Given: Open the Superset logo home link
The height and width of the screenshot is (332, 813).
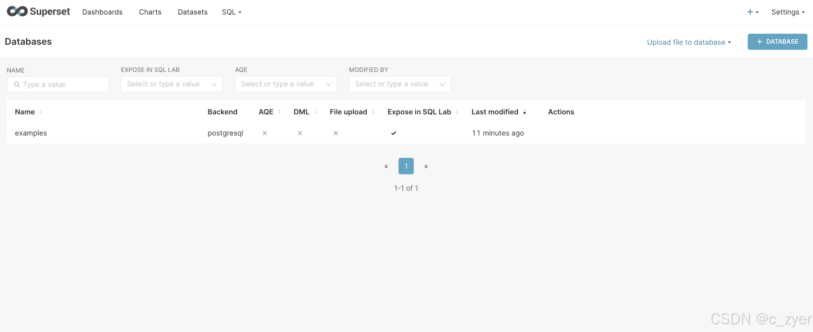Looking at the screenshot, I should (38, 12).
